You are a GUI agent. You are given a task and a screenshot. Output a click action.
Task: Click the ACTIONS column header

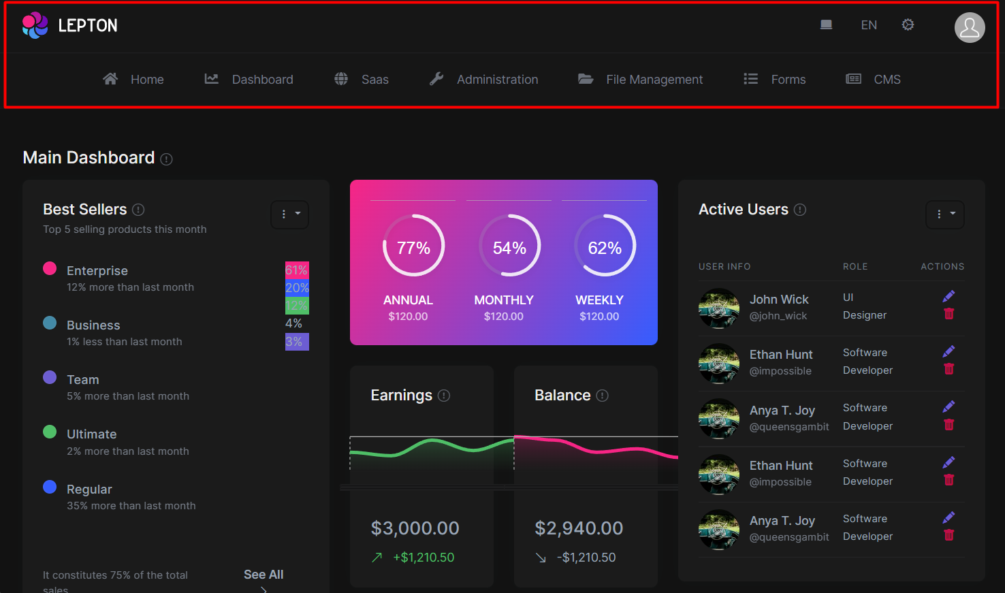[x=942, y=267]
